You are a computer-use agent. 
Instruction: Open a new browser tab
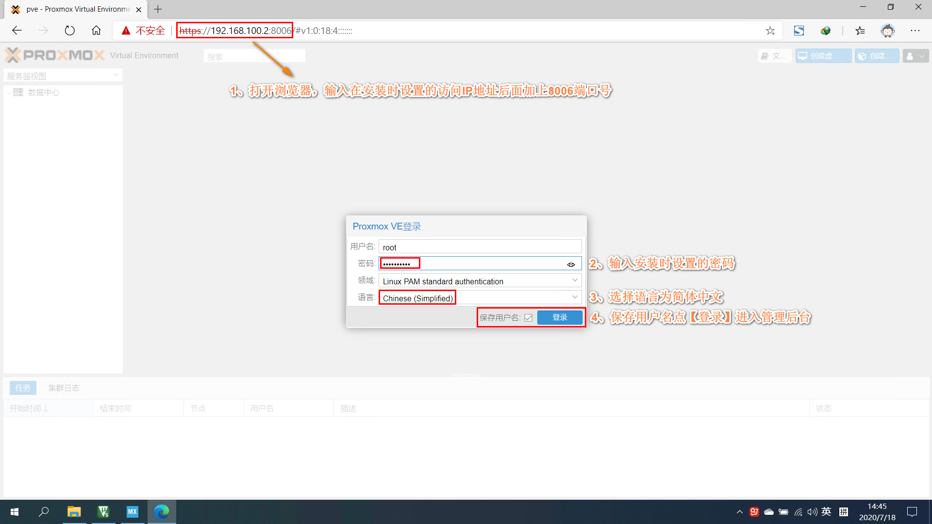click(158, 9)
